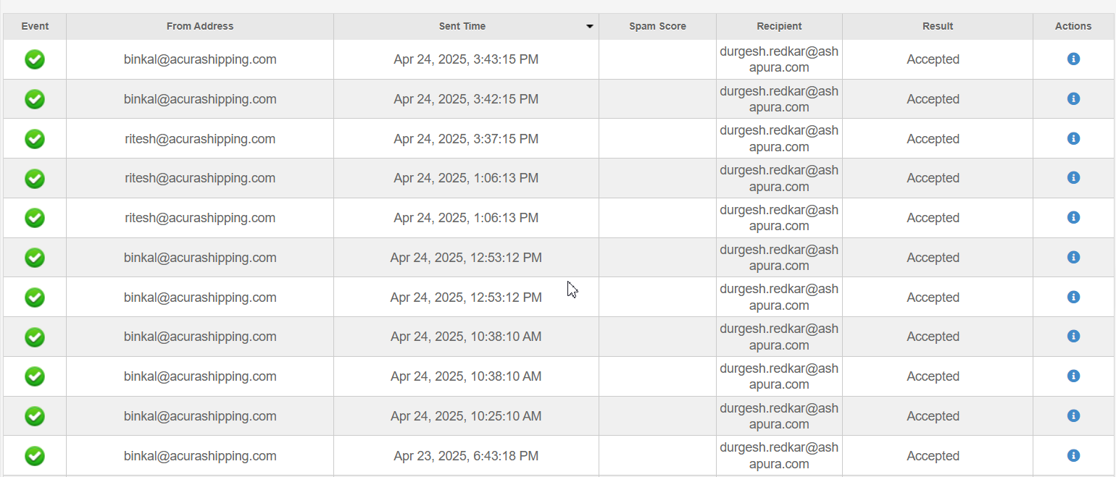
Task: Click the Actions column header
Action: [1073, 26]
